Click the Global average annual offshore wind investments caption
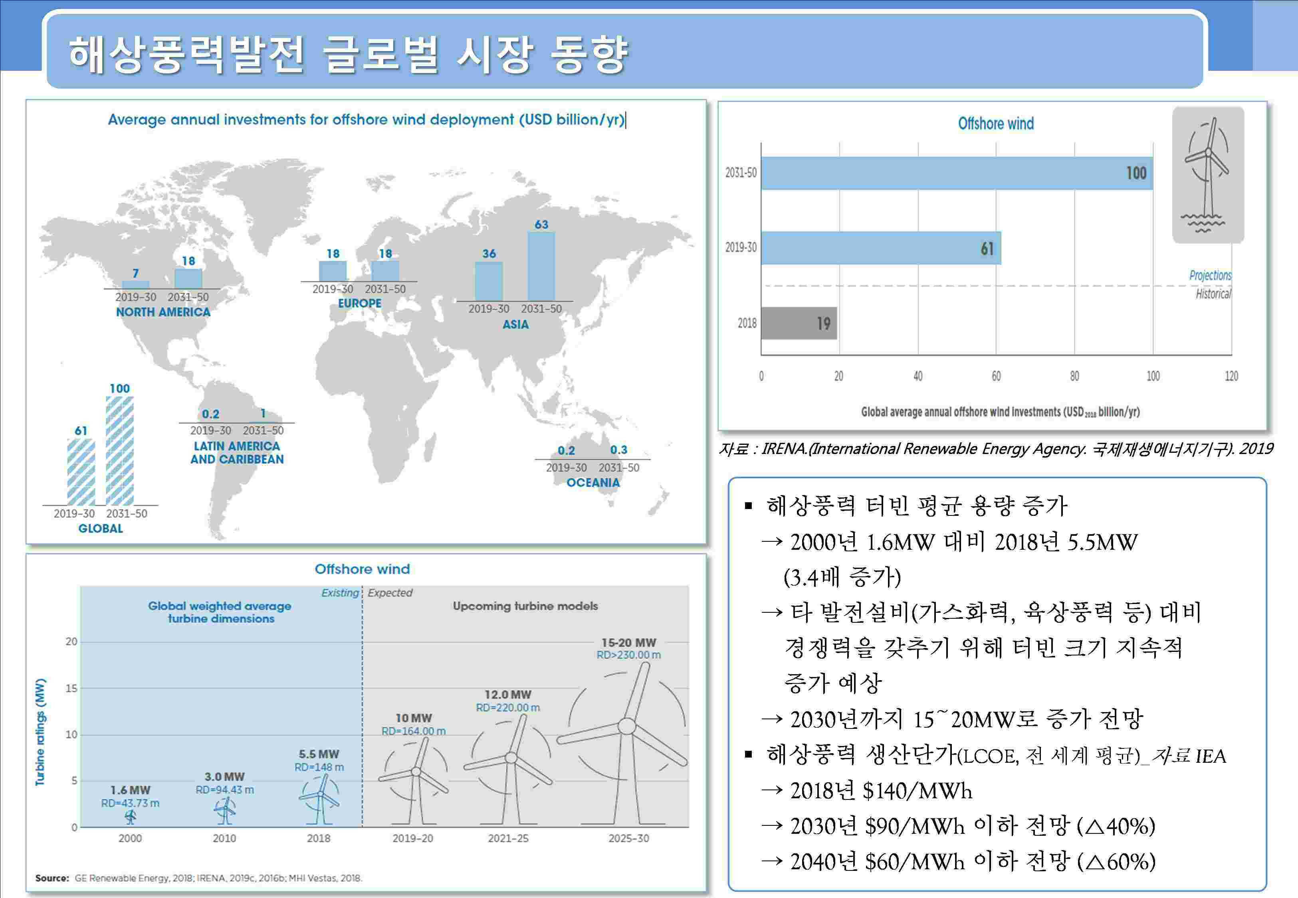Image resolution: width=1298 pixels, height=898 pixels. pyautogui.click(x=1000, y=412)
